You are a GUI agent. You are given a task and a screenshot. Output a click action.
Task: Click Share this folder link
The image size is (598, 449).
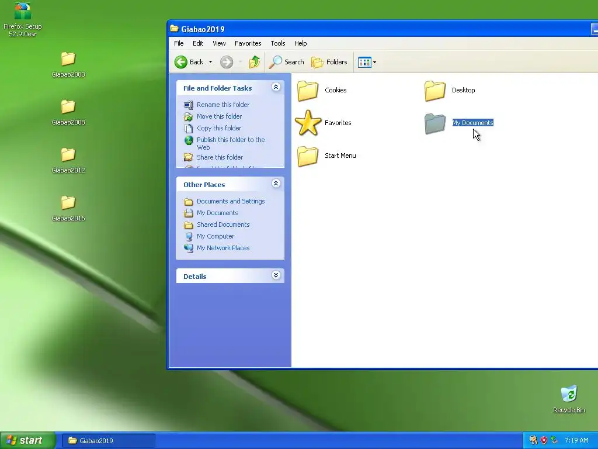[x=220, y=157]
